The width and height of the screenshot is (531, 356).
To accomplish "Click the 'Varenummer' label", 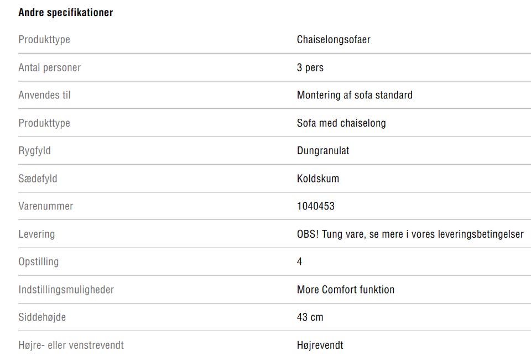I will (x=45, y=206).
